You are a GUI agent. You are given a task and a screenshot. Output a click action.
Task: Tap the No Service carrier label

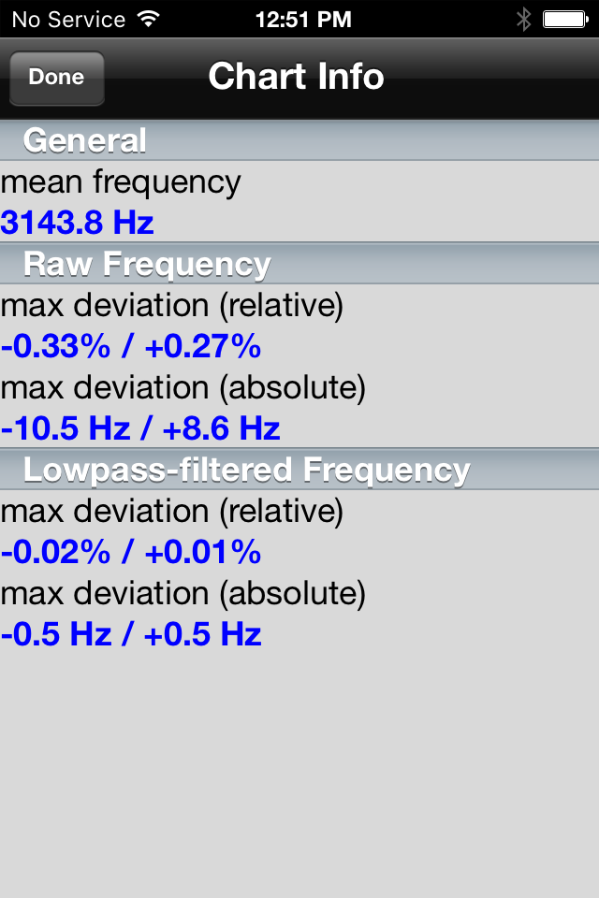coord(68,20)
